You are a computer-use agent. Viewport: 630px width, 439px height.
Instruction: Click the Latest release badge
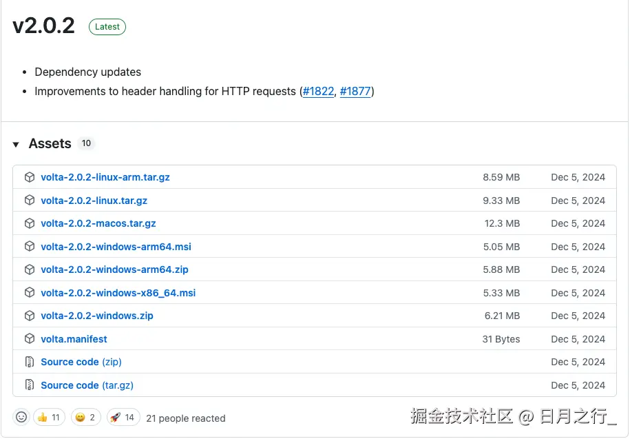pyautogui.click(x=107, y=27)
